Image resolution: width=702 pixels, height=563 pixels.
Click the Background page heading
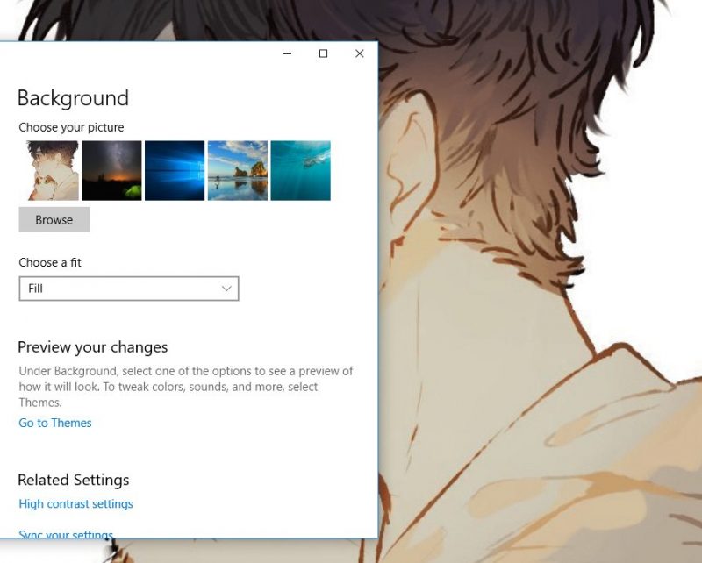pyautogui.click(x=73, y=98)
